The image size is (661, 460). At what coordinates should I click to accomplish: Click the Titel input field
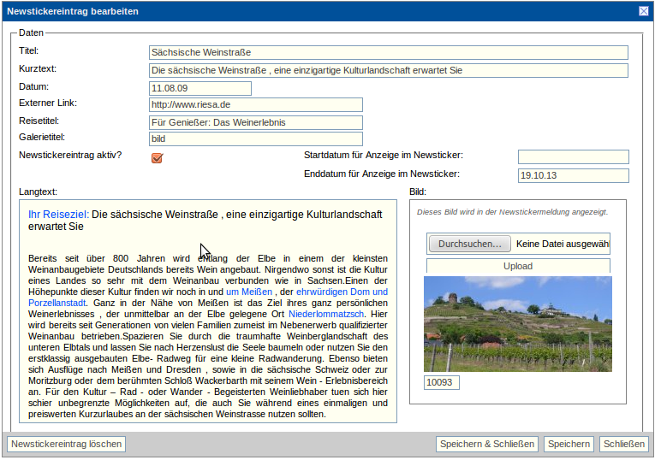coord(388,52)
